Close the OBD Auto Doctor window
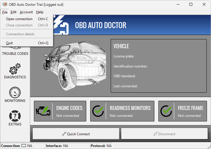The image size is (211, 149). (204, 4)
